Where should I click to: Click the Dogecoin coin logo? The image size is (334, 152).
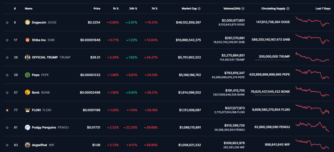[27, 22]
